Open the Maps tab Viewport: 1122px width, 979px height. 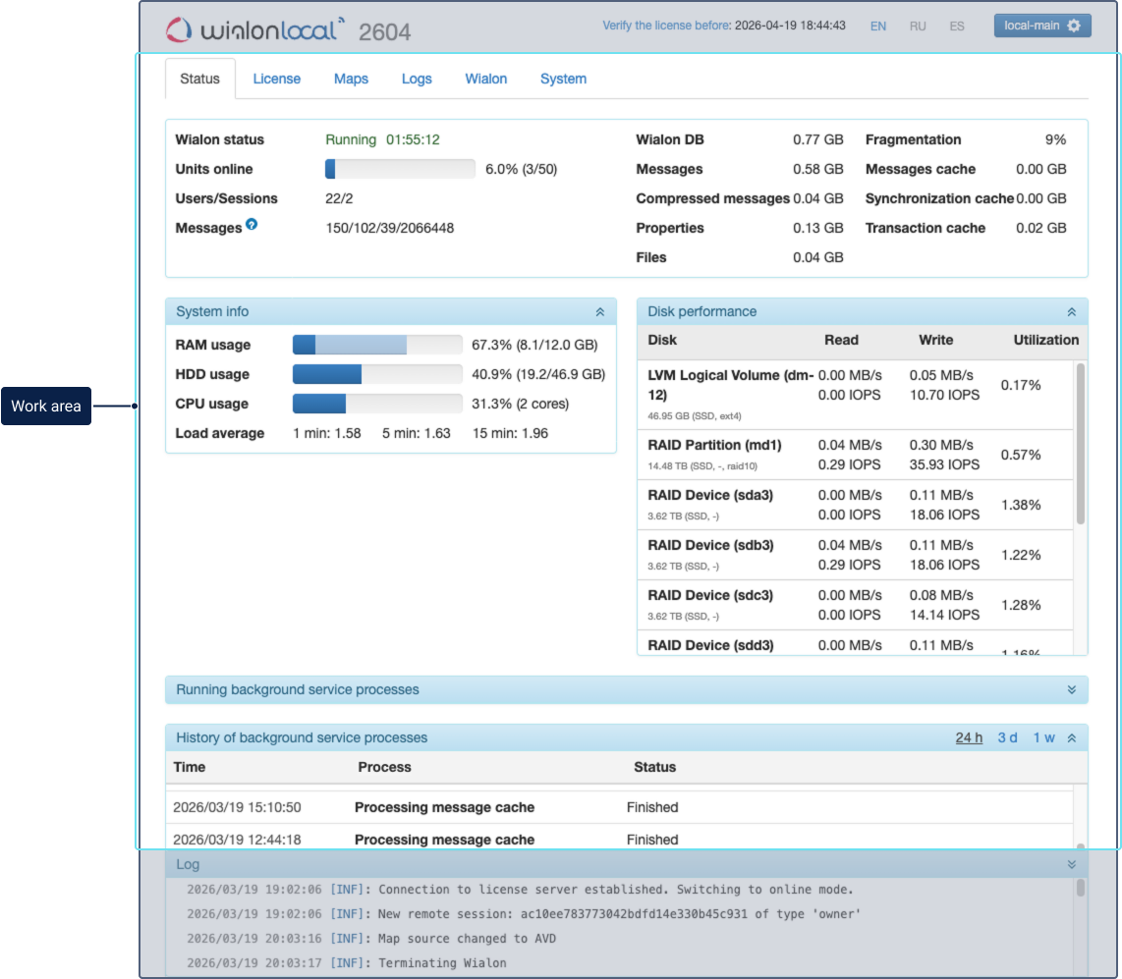[x=351, y=79]
